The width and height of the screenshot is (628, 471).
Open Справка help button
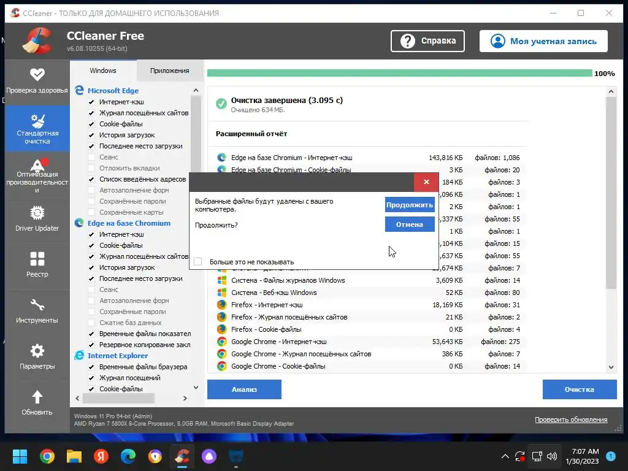click(427, 41)
